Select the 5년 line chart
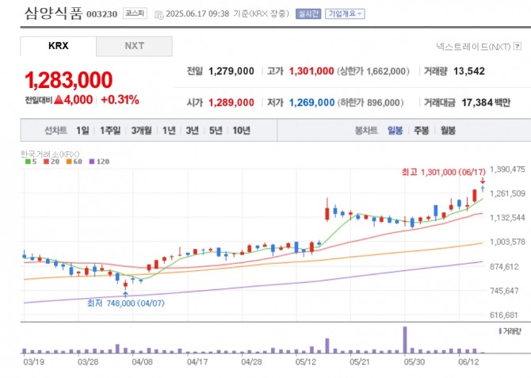The height and width of the screenshot is (378, 531). tap(216, 131)
